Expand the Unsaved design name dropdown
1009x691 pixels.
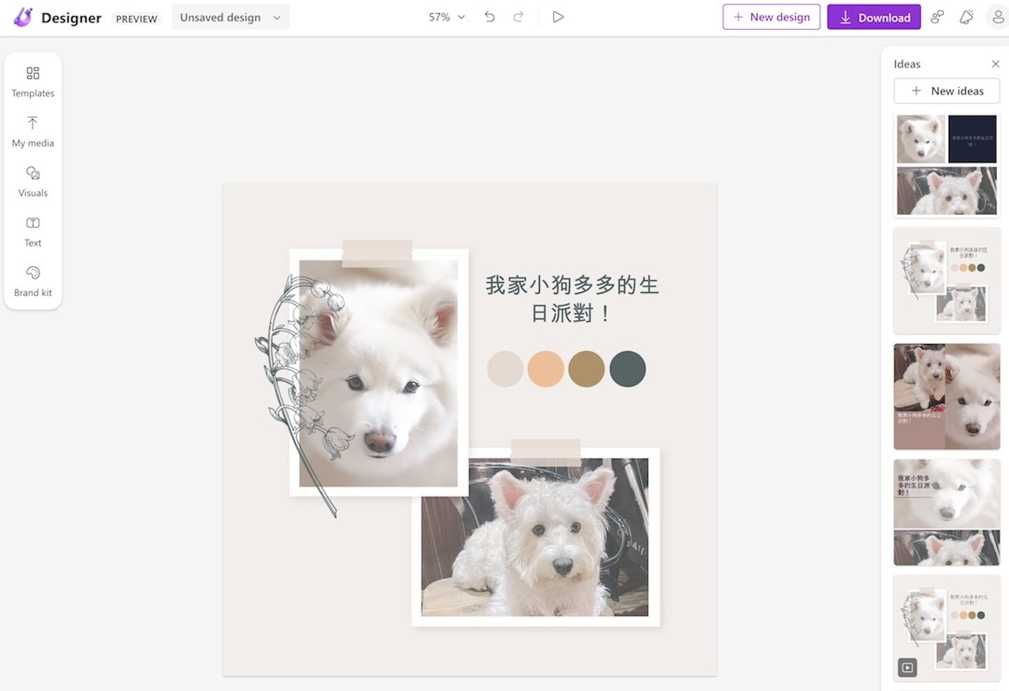231,17
